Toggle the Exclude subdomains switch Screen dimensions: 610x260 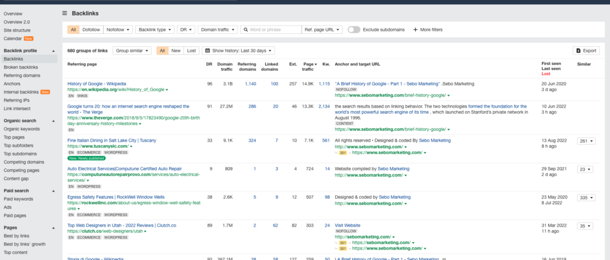(354, 30)
